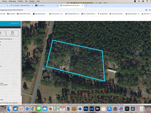Open the Facebook bookmark

(11, 14)
